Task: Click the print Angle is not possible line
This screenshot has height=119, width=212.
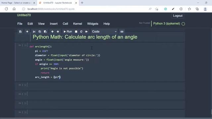Action: coord(62,68)
